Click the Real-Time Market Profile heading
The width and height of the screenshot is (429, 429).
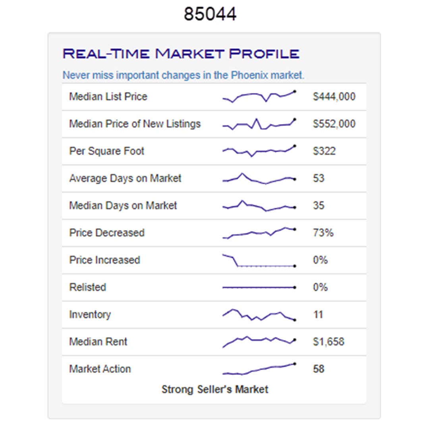coord(181,54)
